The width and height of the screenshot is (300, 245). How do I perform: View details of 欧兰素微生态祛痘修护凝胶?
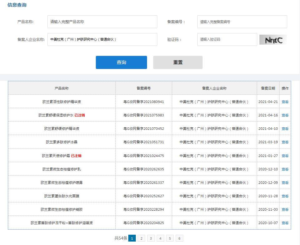pyautogui.click(x=285, y=209)
